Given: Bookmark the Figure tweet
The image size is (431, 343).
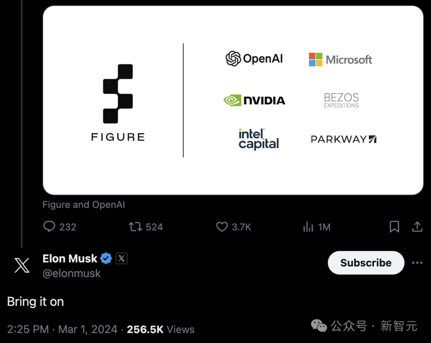Looking at the screenshot, I should 394,227.
